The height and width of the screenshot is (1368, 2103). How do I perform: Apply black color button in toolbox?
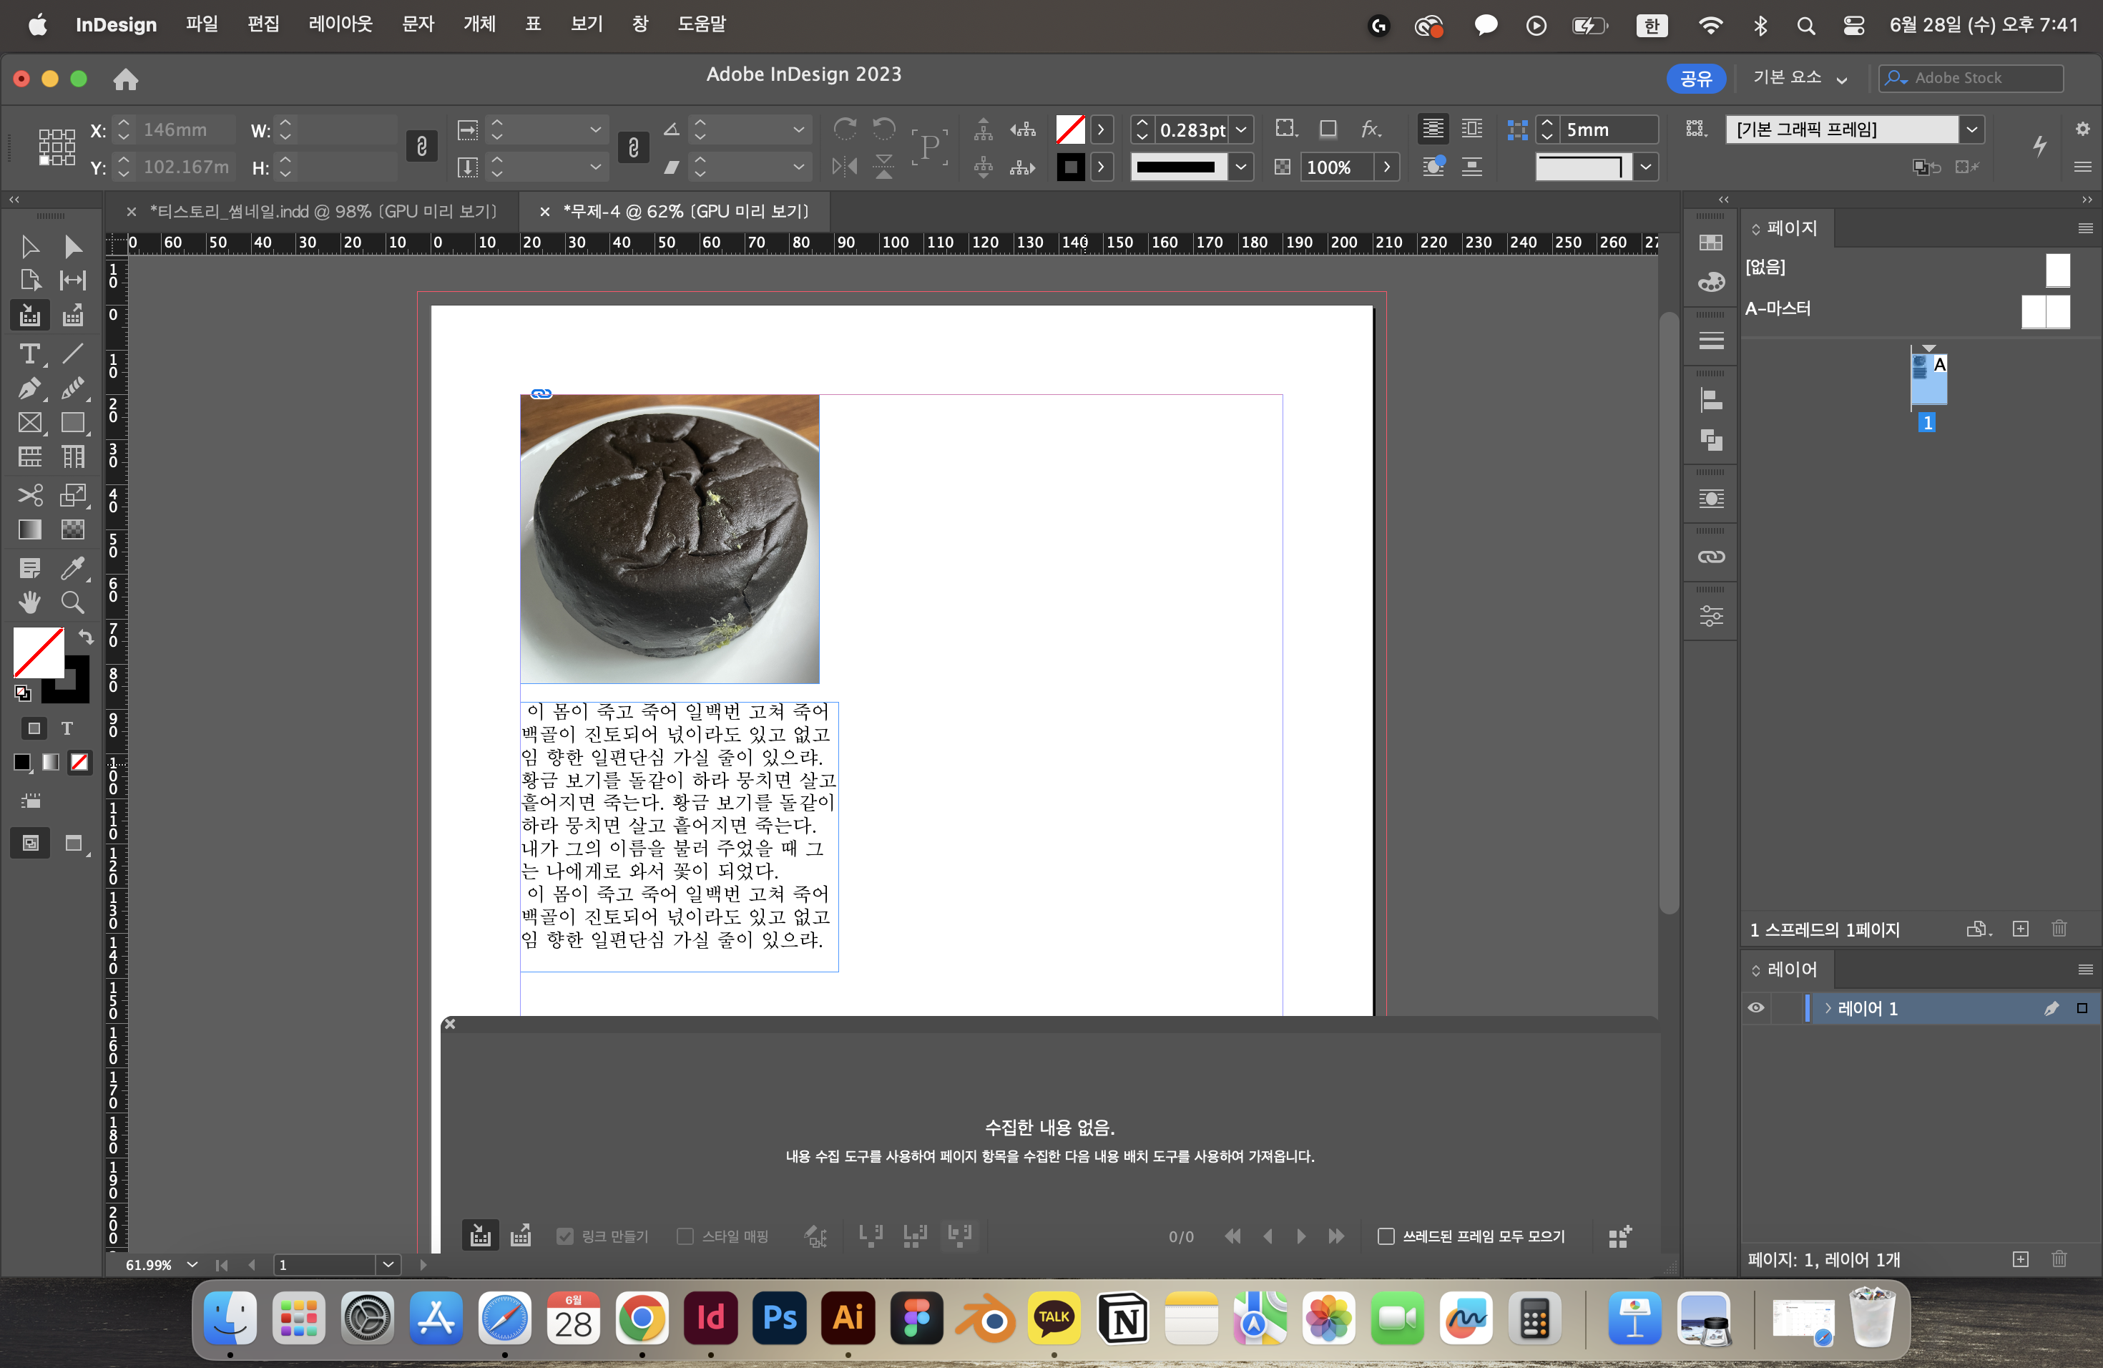click(22, 762)
